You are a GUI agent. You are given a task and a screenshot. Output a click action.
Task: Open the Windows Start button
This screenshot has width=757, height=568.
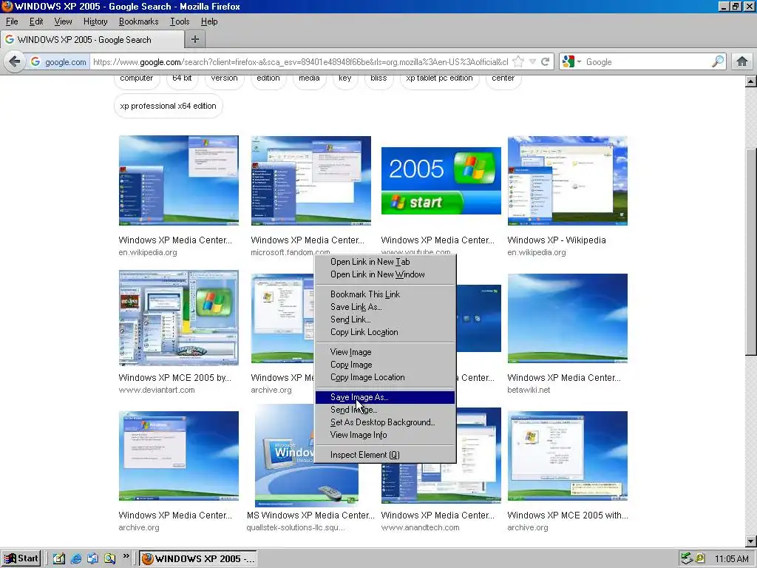pyautogui.click(x=21, y=558)
